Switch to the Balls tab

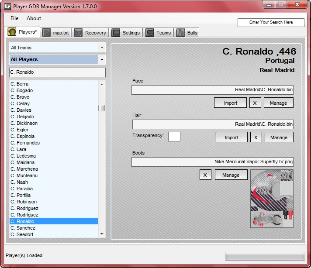click(187, 33)
